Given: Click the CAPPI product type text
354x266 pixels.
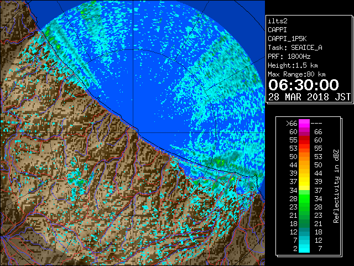Looking at the screenshot, I should (277, 30).
